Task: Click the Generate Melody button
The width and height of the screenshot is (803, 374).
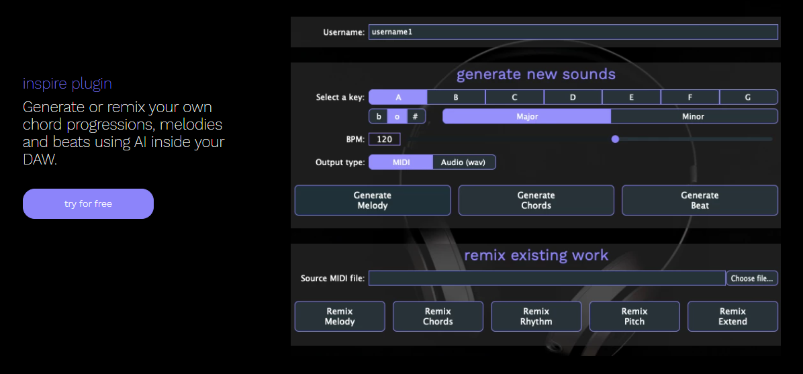Action: tap(373, 200)
